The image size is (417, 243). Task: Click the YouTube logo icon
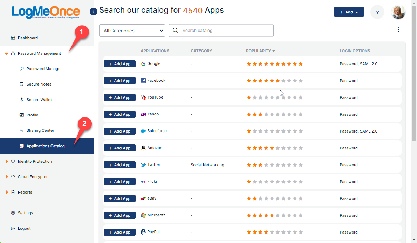click(x=143, y=97)
